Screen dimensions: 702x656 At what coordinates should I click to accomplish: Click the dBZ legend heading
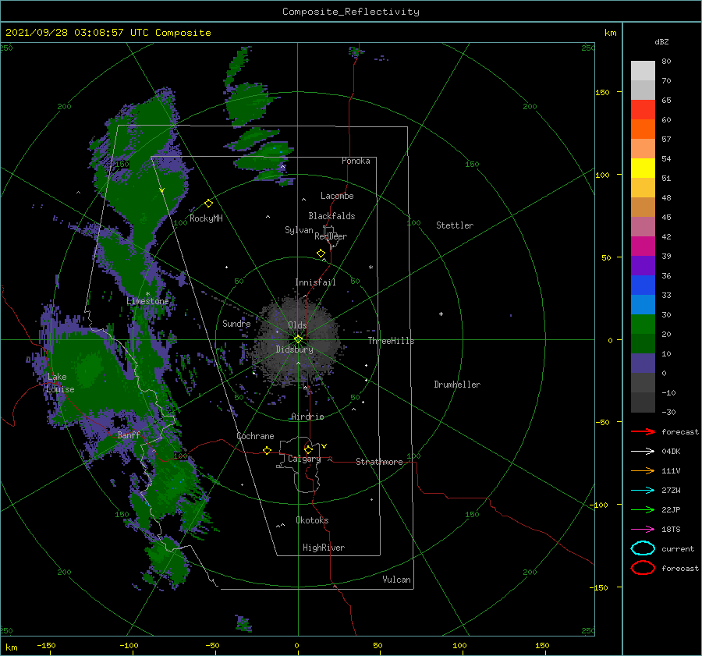pyautogui.click(x=661, y=42)
